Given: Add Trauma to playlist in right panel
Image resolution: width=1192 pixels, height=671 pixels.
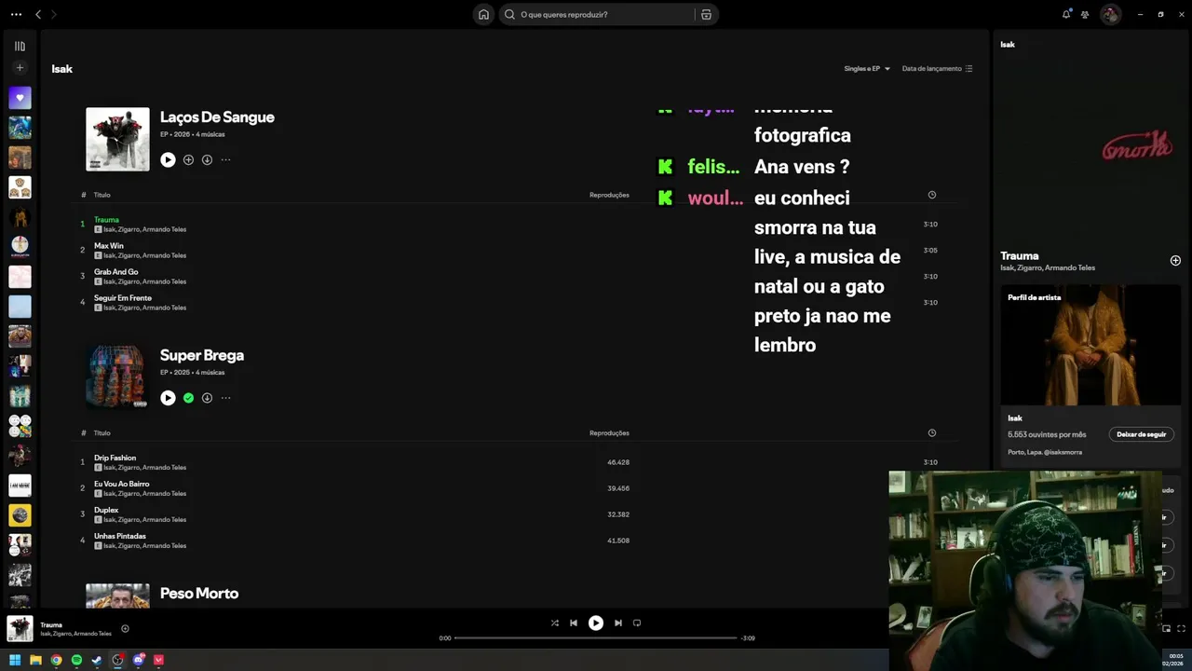Looking at the screenshot, I should (1175, 261).
